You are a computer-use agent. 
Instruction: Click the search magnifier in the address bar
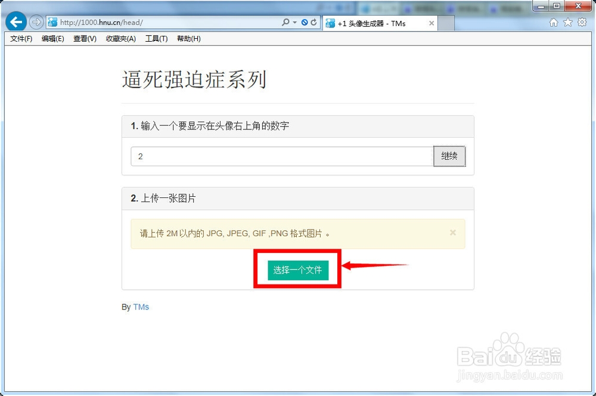286,22
